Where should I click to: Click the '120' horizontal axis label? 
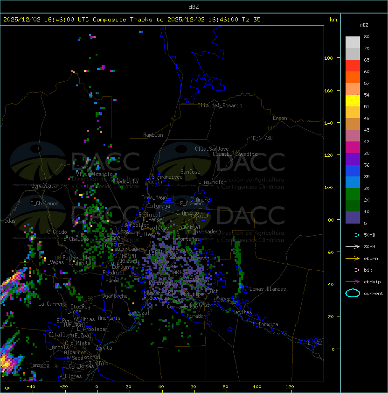pyautogui.click(x=290, y=387)
